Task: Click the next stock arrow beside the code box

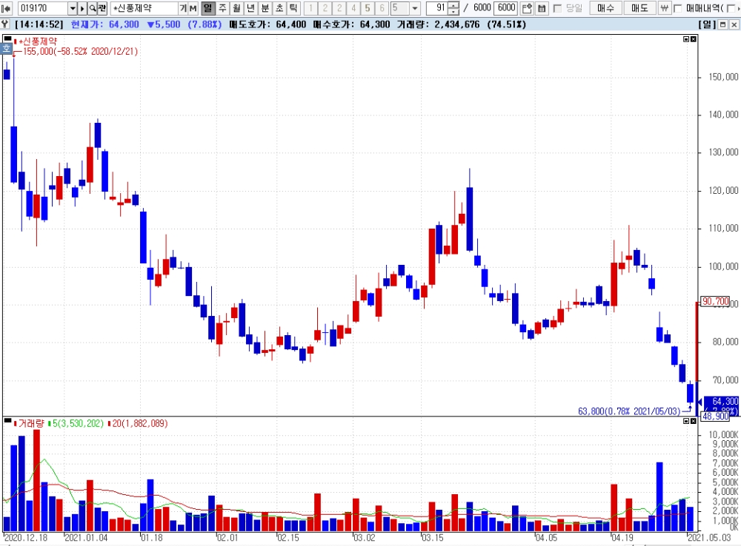Action: pos(82,8)
